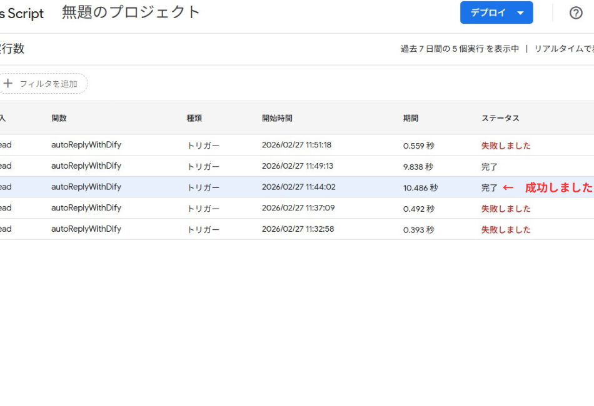
Task: Click the 完了 status with 9.838 秒 duration
Action: [490, 167]
